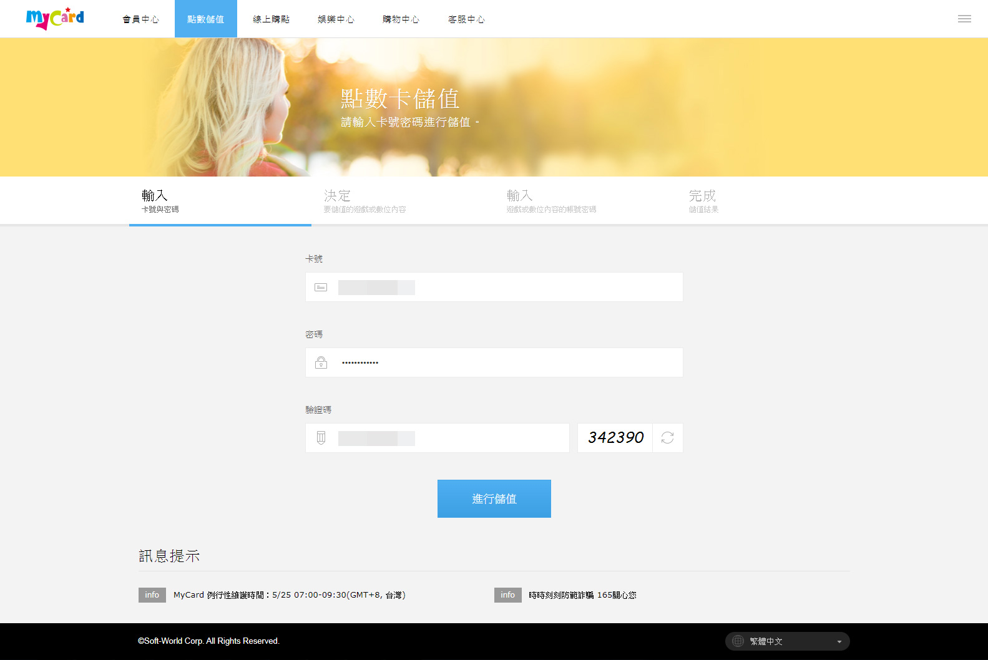The image size is (988, 660).
Task: Open the 165 anti-fraud notice link
Action: (582, 595)
